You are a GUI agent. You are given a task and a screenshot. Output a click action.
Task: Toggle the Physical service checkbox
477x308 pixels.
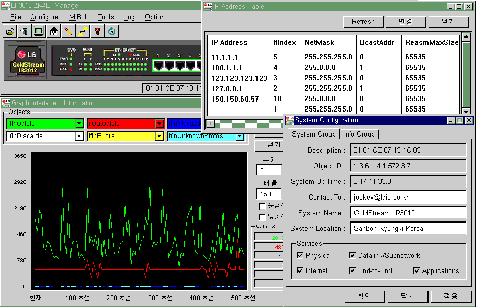300,255
